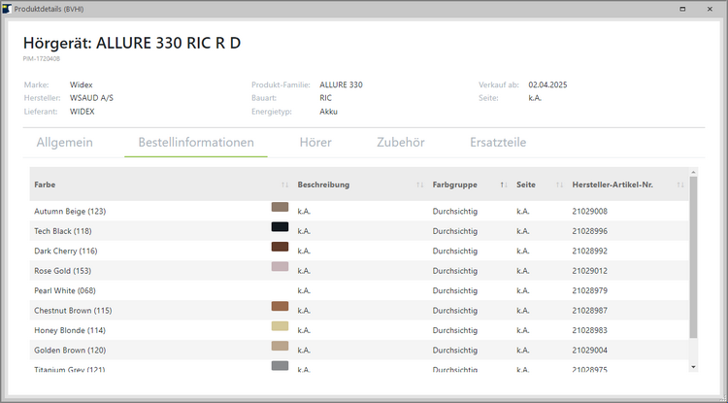This screenshot has height=403, width=728.
Task: Click the vertical scrollbar thumb
Action: [693, 257]
